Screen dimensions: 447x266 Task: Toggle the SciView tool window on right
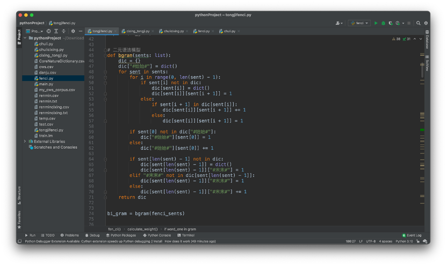[427, 63]
